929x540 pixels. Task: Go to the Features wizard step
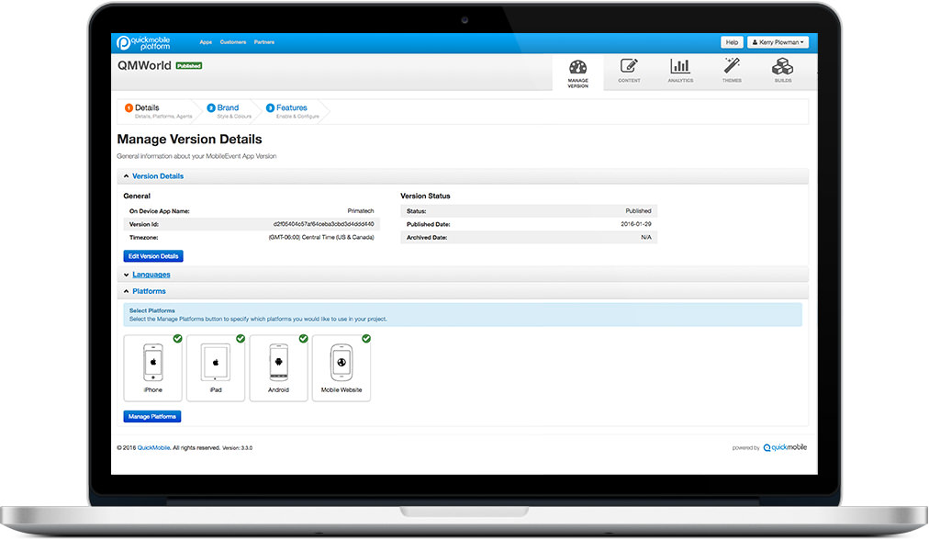coord(291,108)
